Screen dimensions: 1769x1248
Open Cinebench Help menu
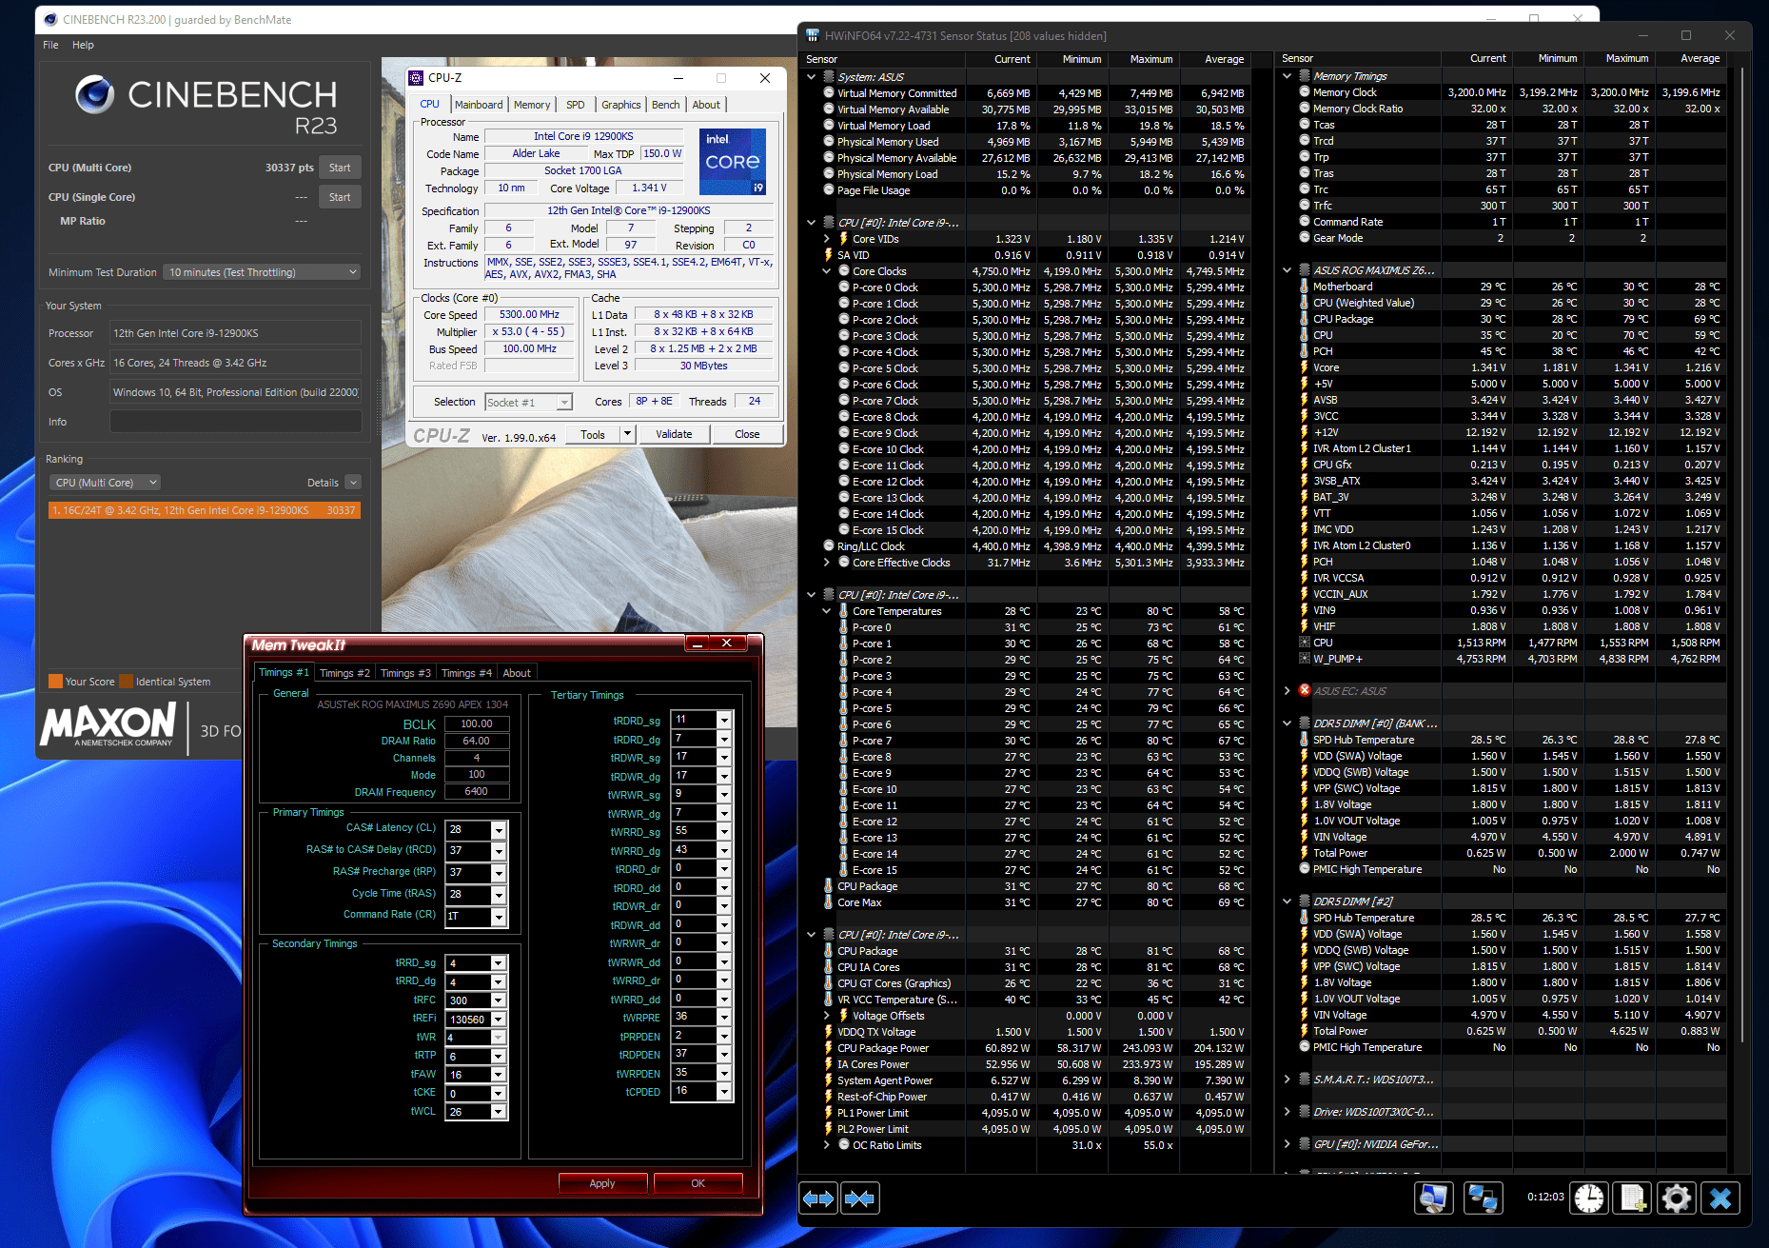[x=83, y=45]
